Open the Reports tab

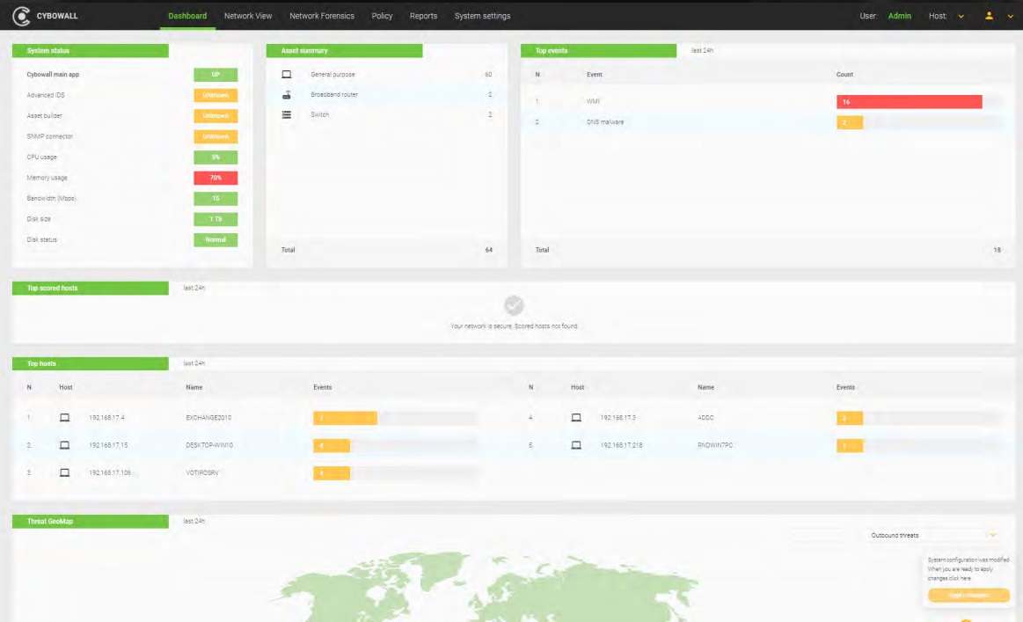pyautogui.click(x=423, y=16)
